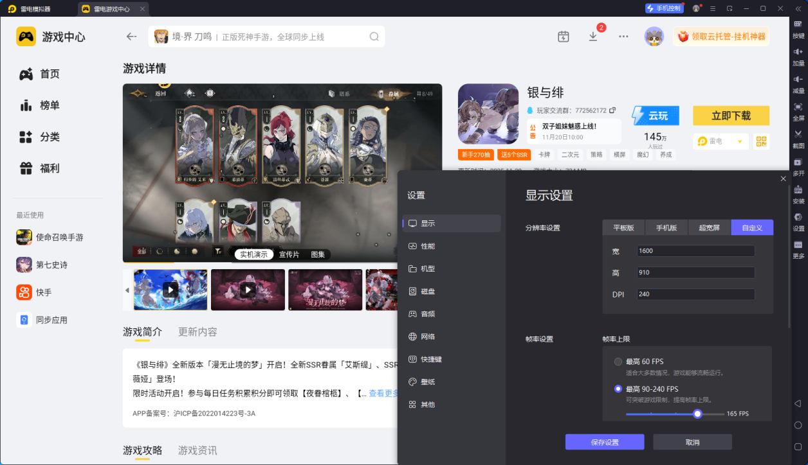Click the Android recent apps square button
This screenshot has width=808, height=465.
(x=798, y=447)
